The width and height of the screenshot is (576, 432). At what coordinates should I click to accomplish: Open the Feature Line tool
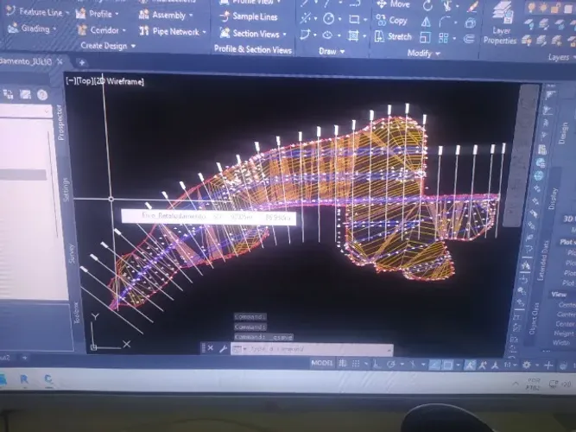tap(36, 12)
